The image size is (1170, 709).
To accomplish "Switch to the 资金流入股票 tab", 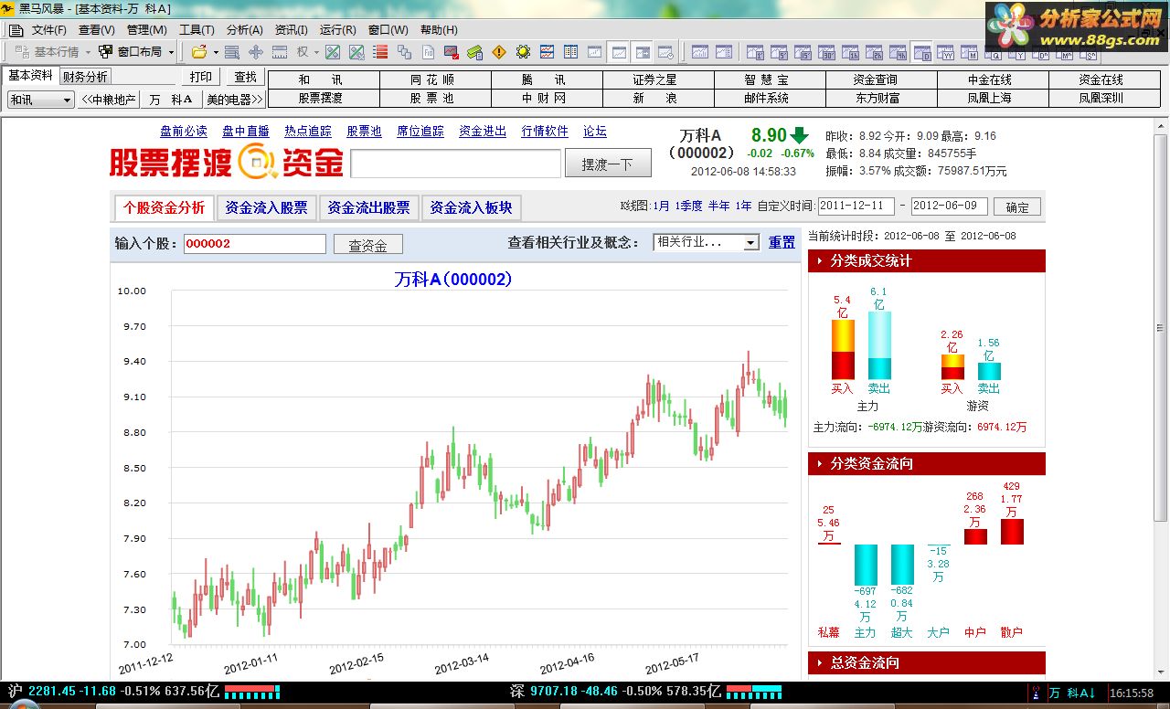I will (x=266, y=207).
